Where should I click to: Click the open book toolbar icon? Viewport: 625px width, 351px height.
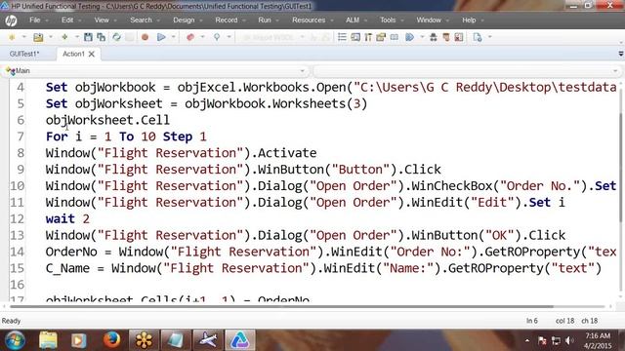point(395,37)
